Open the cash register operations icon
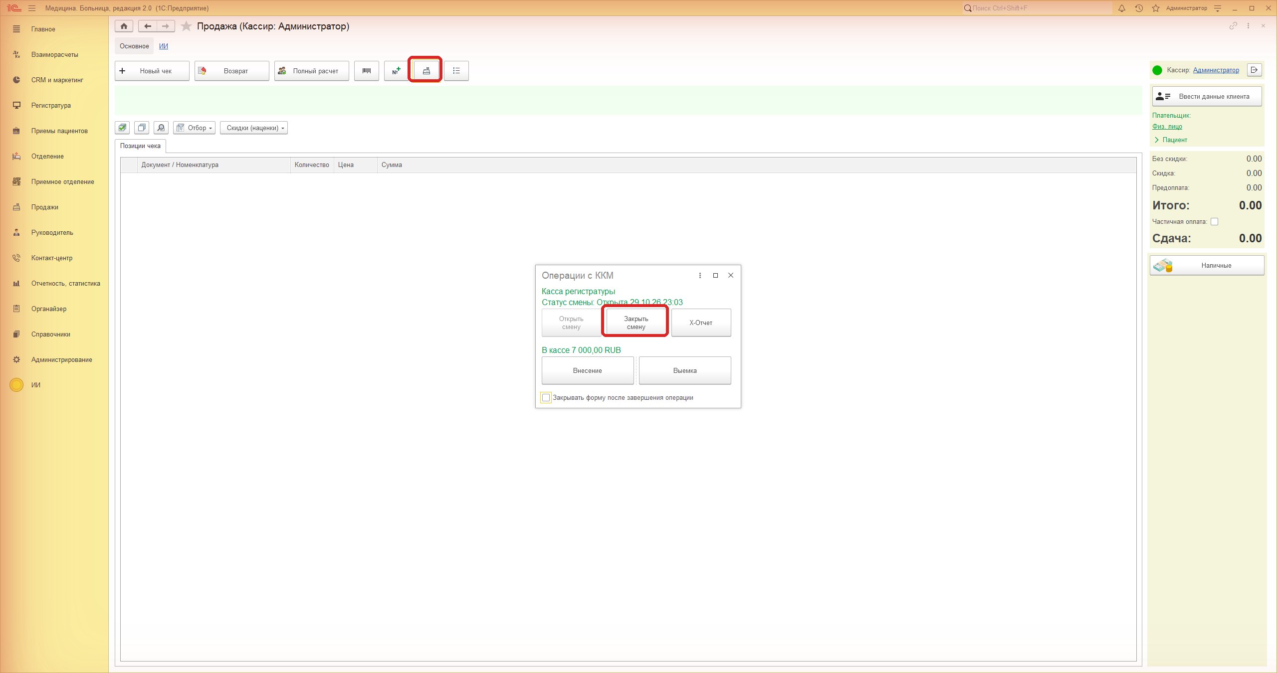 426,71
